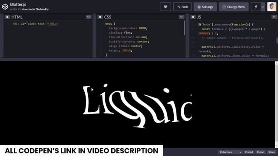The width and height of the screenshot is (278, 156).
Task: Open CSS editor settings gear
Action: pyautogui.click(x=100, y=17)
